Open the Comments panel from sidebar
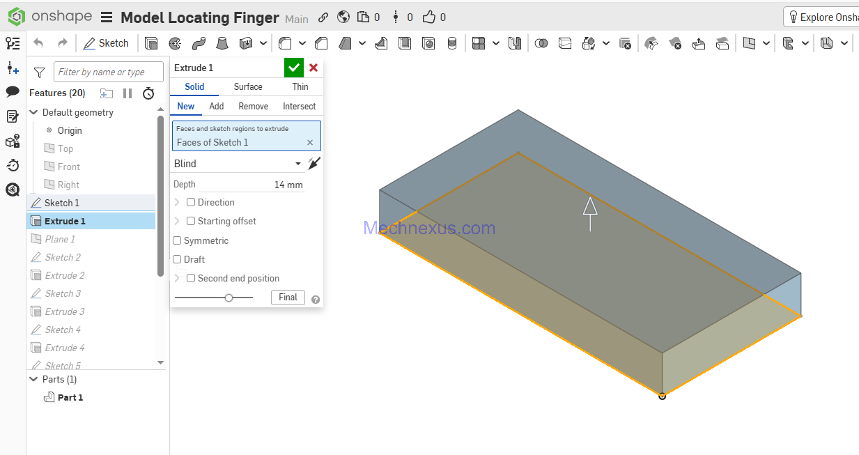859x455 pixels. pos(13,91)
